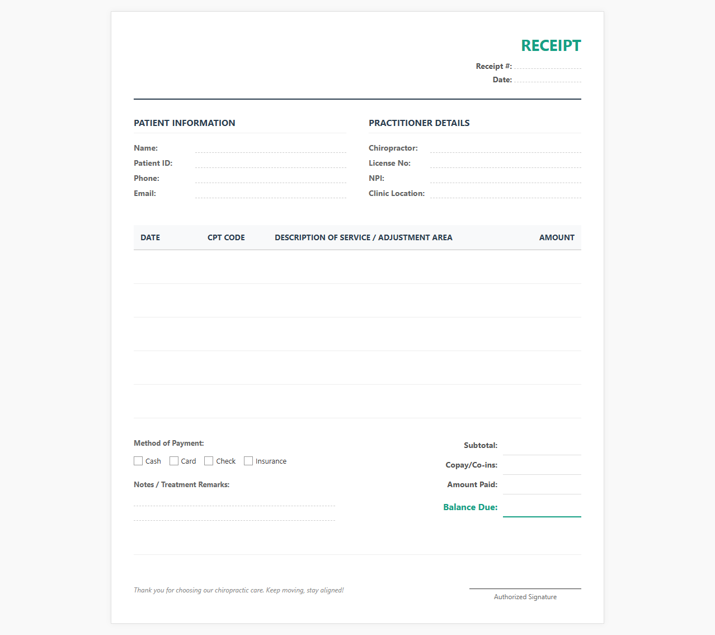Click the Clinic Location field line
The image size is (715, 635).
pyautogui.click(x=506, y=193)
